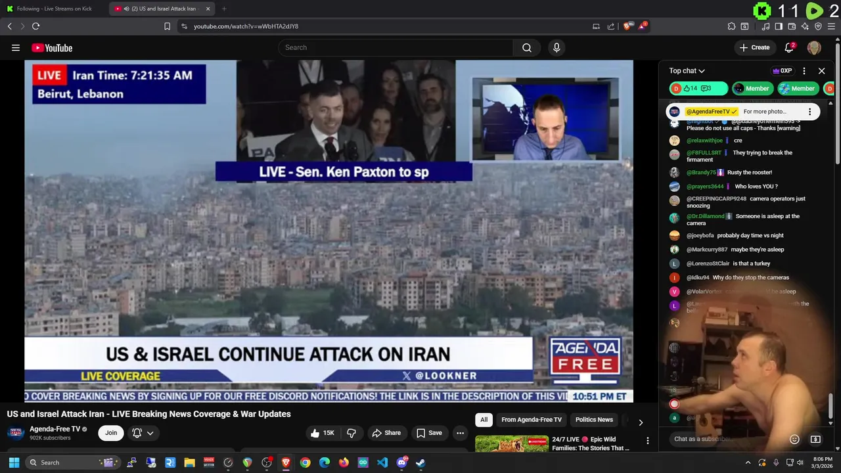The height and width of the screenshot is (473, 841).
Task: Toggle the browser sidebar panel
Action: pos(779,26)
